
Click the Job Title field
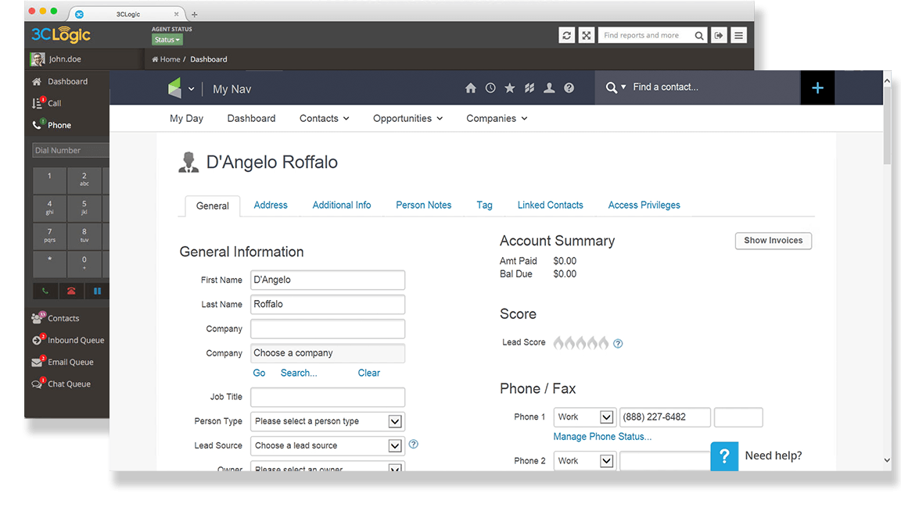point(328,397)
